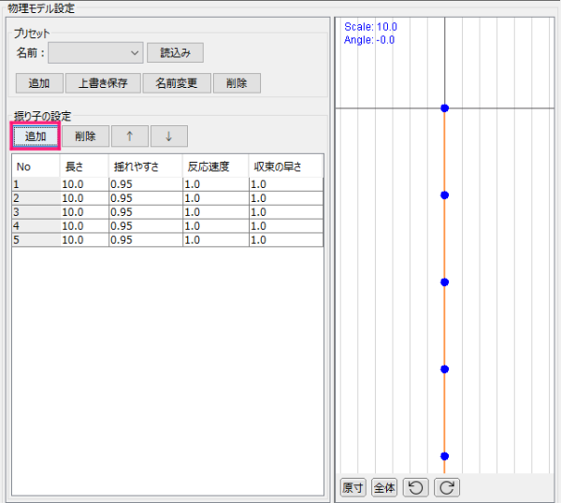Click the preset 追加 button

click(39, 83)
